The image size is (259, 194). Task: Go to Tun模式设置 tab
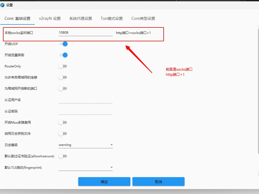[112, 18]
